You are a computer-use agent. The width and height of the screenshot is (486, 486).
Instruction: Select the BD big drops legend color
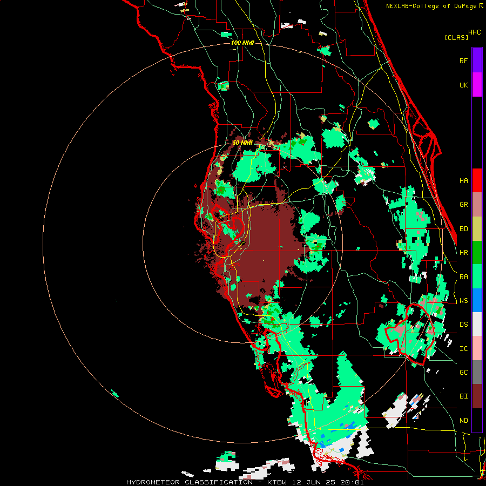click(x=477, y=229)
